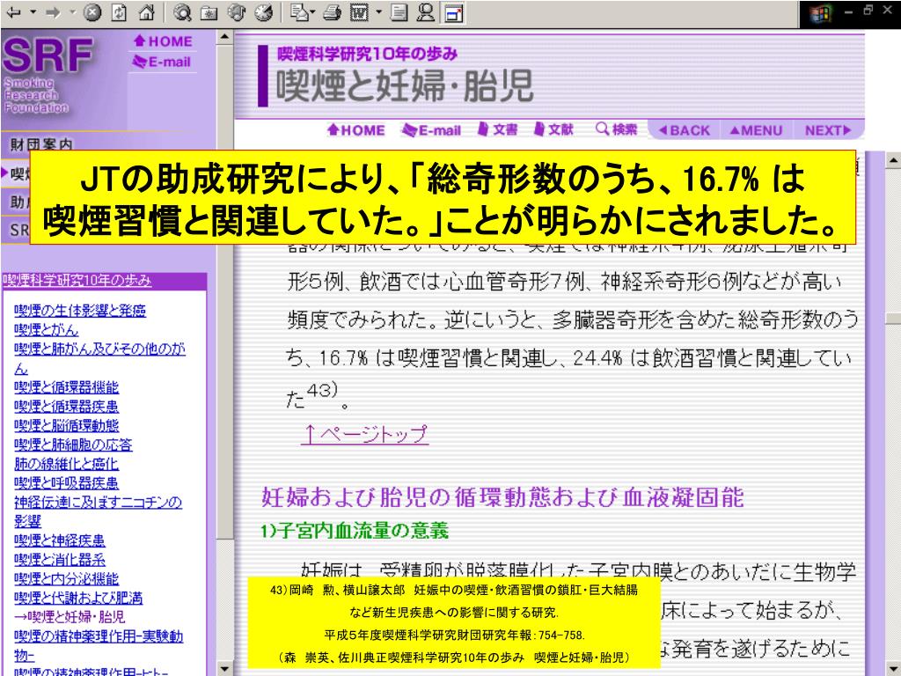Open the Mail icon dropdown arrow

tap(312, 12)
